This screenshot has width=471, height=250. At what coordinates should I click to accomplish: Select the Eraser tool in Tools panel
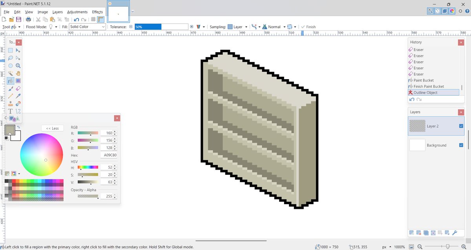click(x=18, y=89)
